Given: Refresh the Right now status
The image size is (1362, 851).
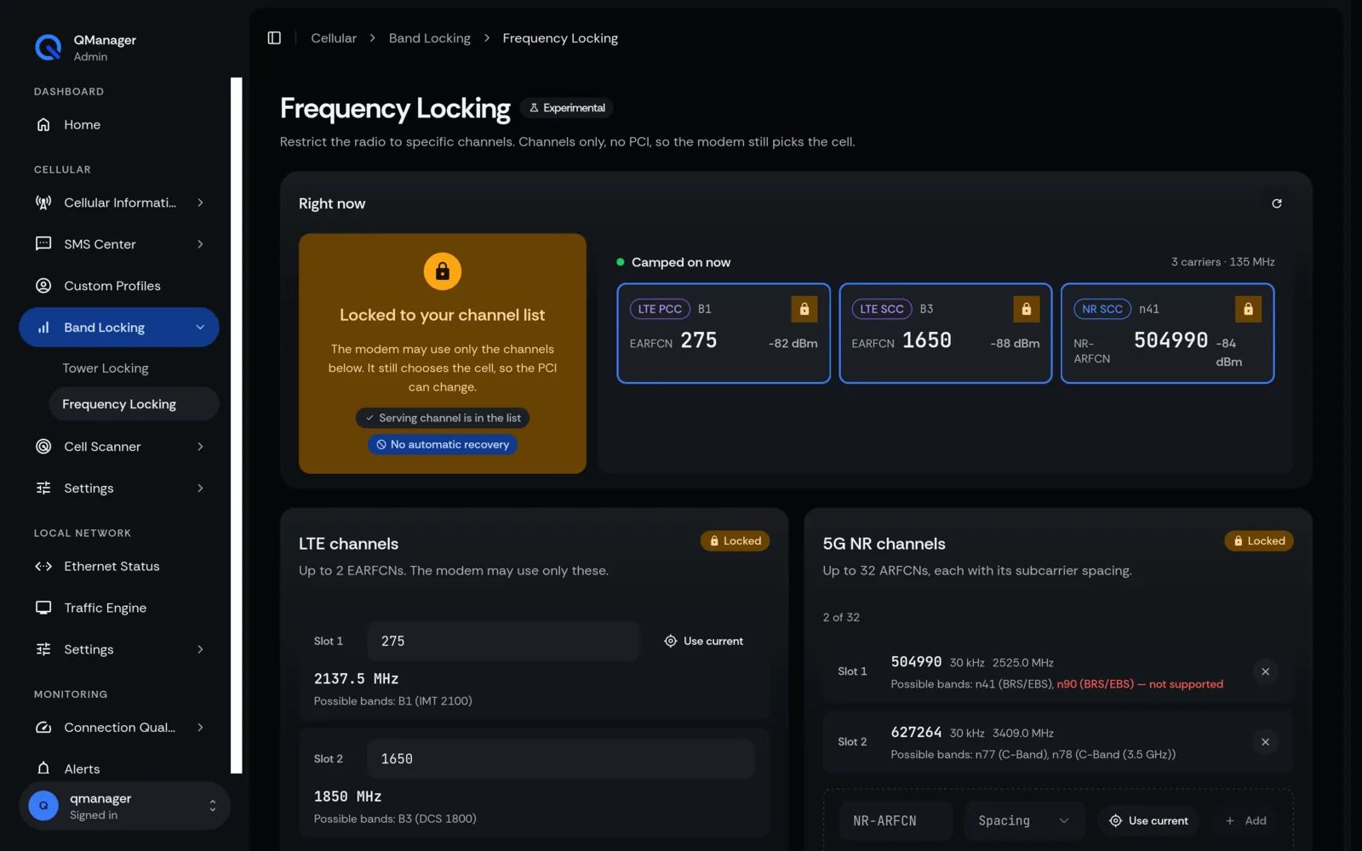Looking at the screenshot, I should point(1277,203).
